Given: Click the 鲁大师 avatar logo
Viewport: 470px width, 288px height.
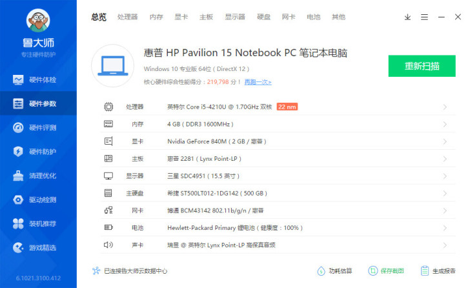Looking at the screenshot, I should 38,21.
